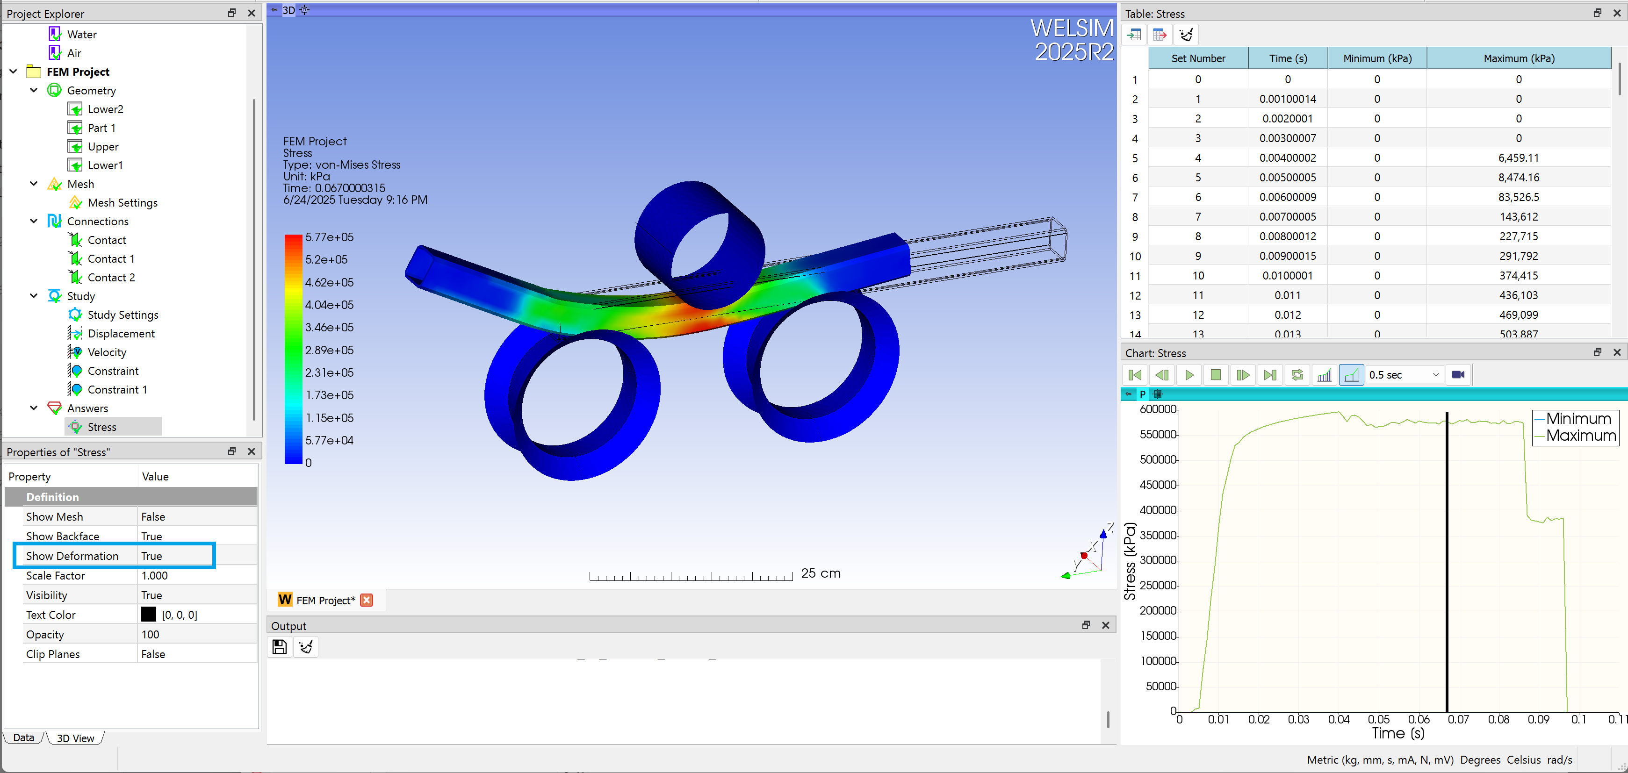This screenshot has height=773, width=1628.
Task: Click the export table data icon
Action: point(1160,34)
